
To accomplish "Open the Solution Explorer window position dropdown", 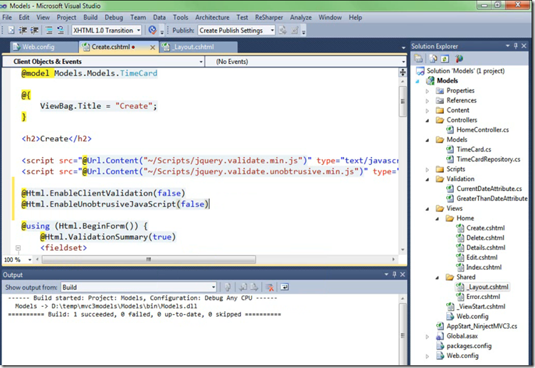I will pyautogui.click(x=507, y=45).
